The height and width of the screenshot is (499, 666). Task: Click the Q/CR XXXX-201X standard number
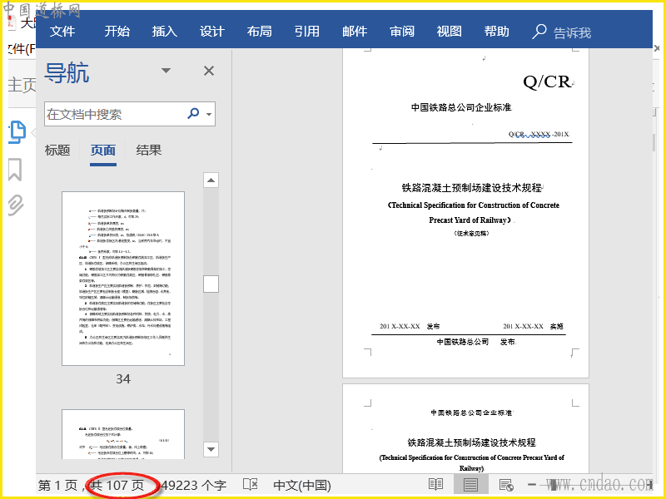[x=539, y=134]
